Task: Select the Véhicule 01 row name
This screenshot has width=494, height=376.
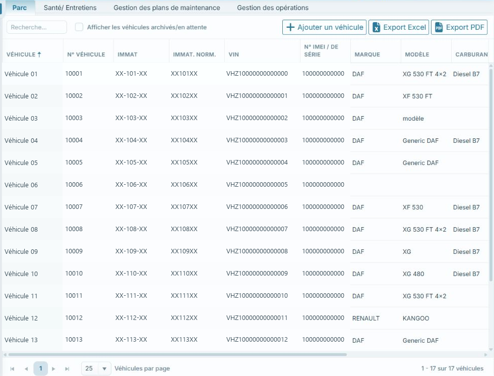Action: point(21,74)
